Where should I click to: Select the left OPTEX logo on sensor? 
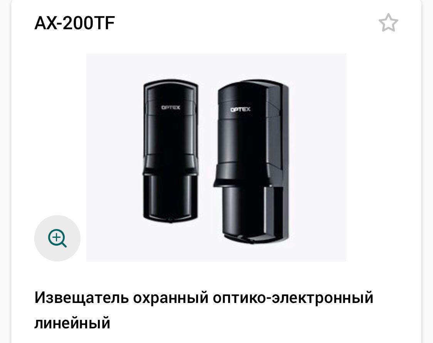(x=171, y=107)
